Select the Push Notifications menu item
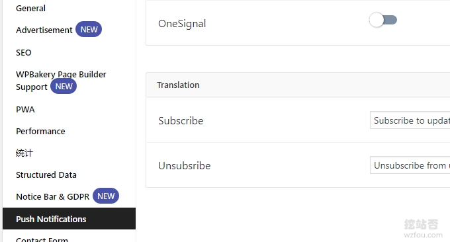The width and height of the screenshot is (450, 242). (69, 219)
